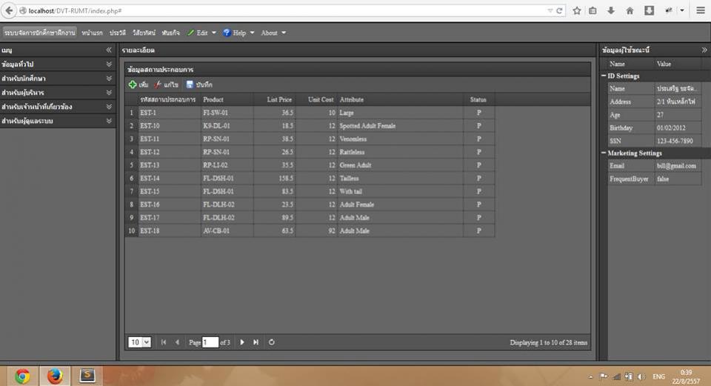The width and height of the screenshot is (711, 386).
Task: Click the Venomless attribute cell
Action: [401, 139]
